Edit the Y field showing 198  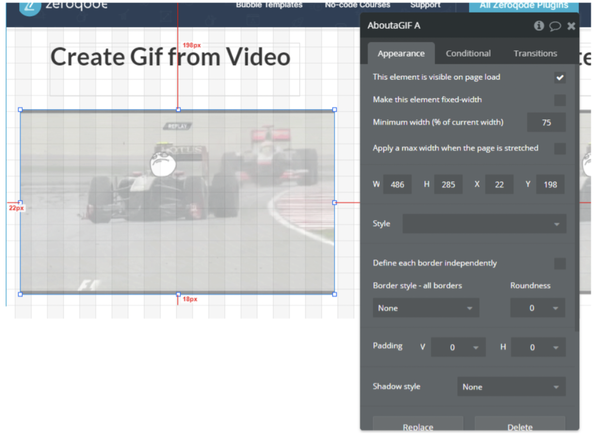(x=550, y=185)
